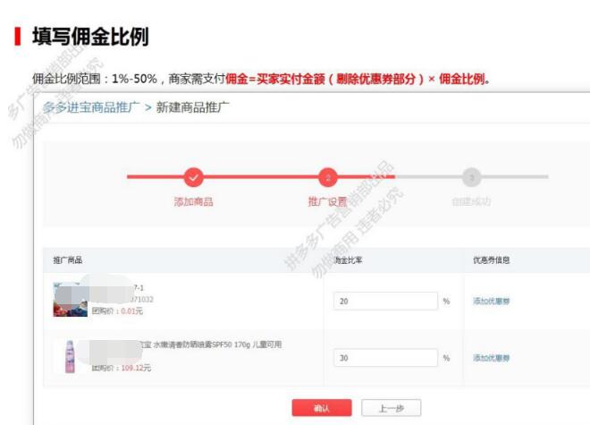
Task: Click the 推广商品 column header
Action: pos(68,260)
